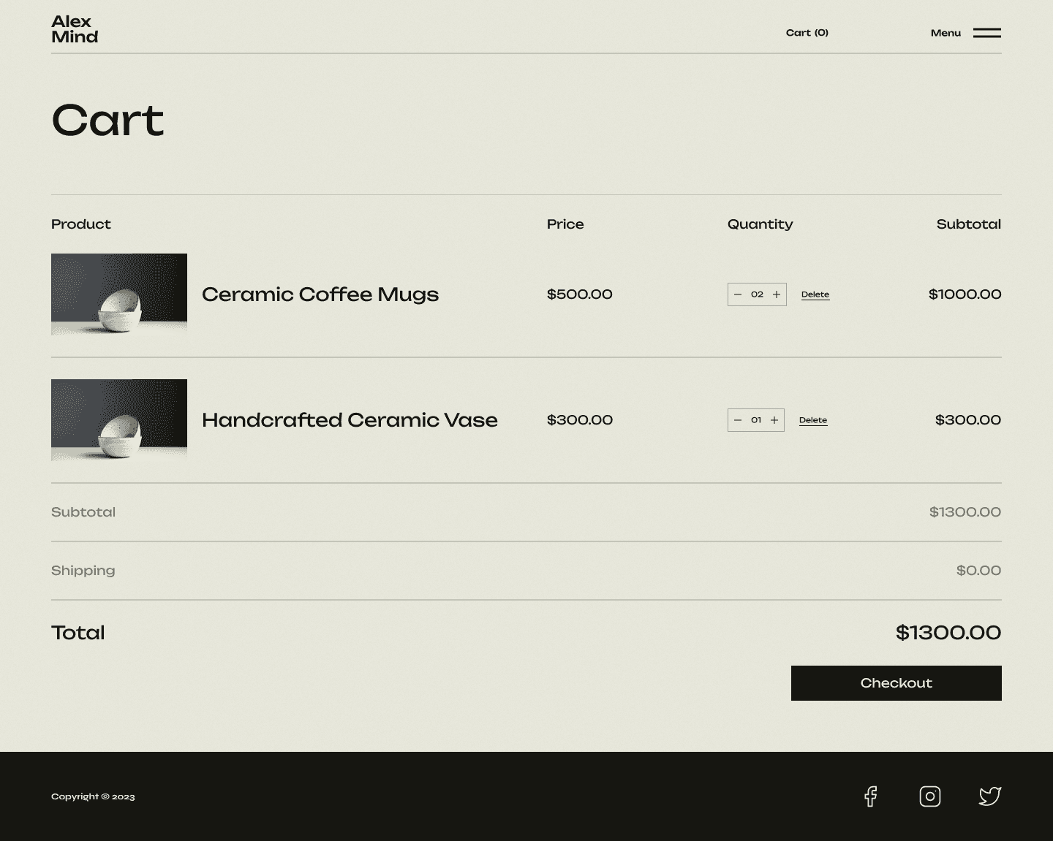
Task: Go home via Alex Mind logo
Action: (75, 29)
